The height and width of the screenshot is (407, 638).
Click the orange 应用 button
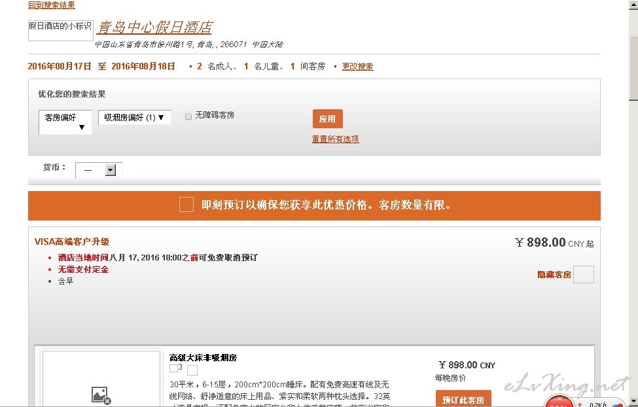[x=328, y=119]
